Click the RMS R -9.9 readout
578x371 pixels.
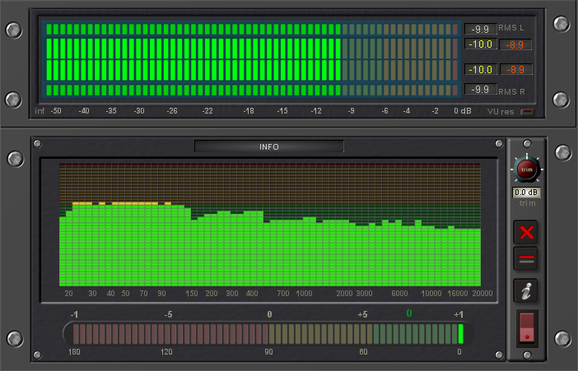(480, 89)
